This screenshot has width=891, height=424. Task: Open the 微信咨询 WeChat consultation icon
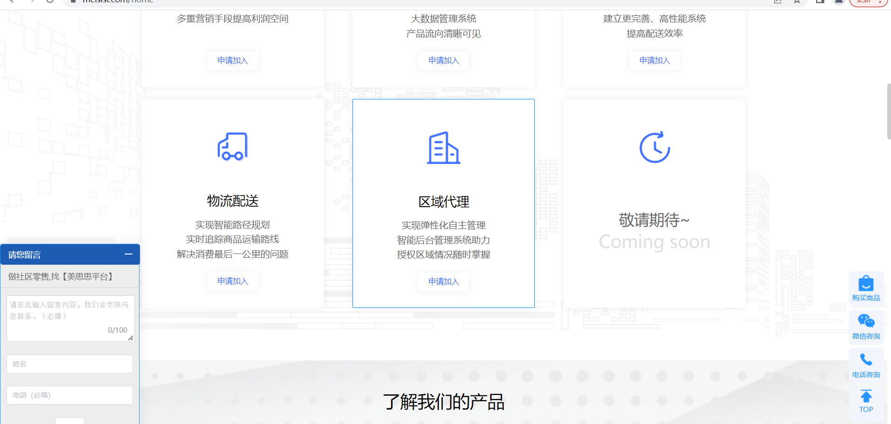point(866,326)
